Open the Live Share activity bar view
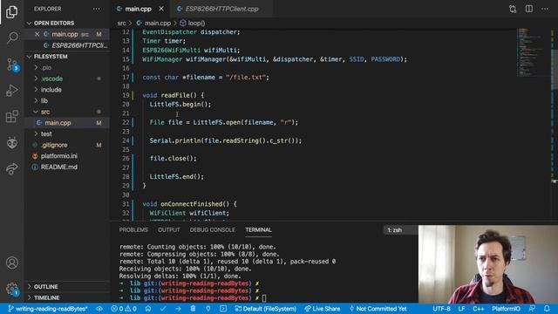 [x=11, y=168]
